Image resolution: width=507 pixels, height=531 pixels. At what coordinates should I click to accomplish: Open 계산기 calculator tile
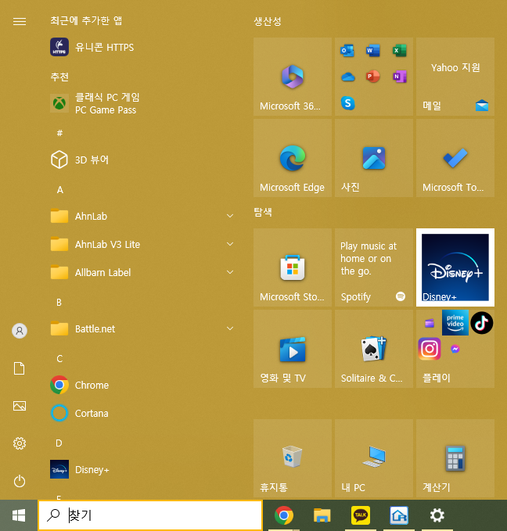point(455,458)
